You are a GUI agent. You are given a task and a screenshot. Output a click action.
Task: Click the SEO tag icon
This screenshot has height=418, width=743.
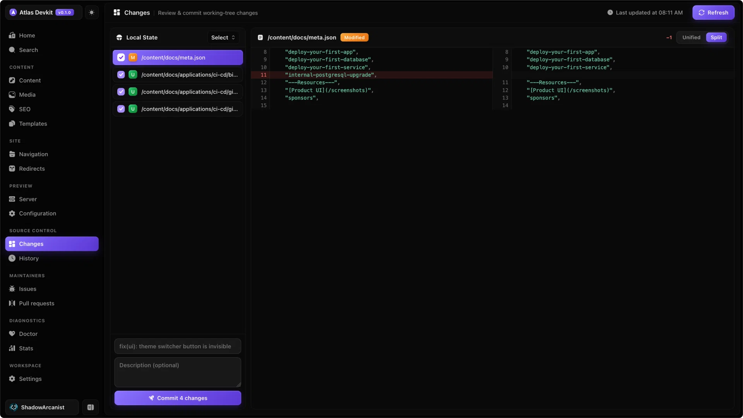click(x=12, y=109)
